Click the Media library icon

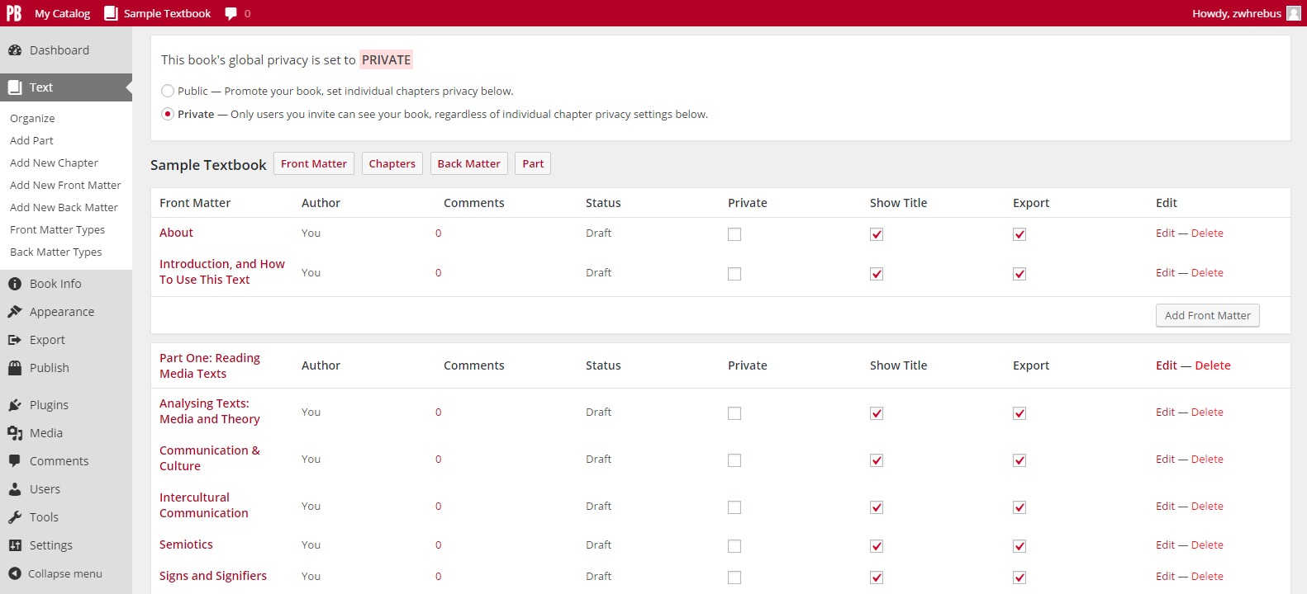click(15, 433)
